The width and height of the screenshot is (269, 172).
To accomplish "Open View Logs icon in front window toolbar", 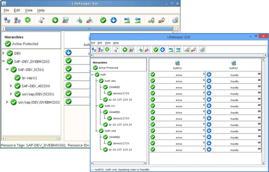I will pos(116,50).
